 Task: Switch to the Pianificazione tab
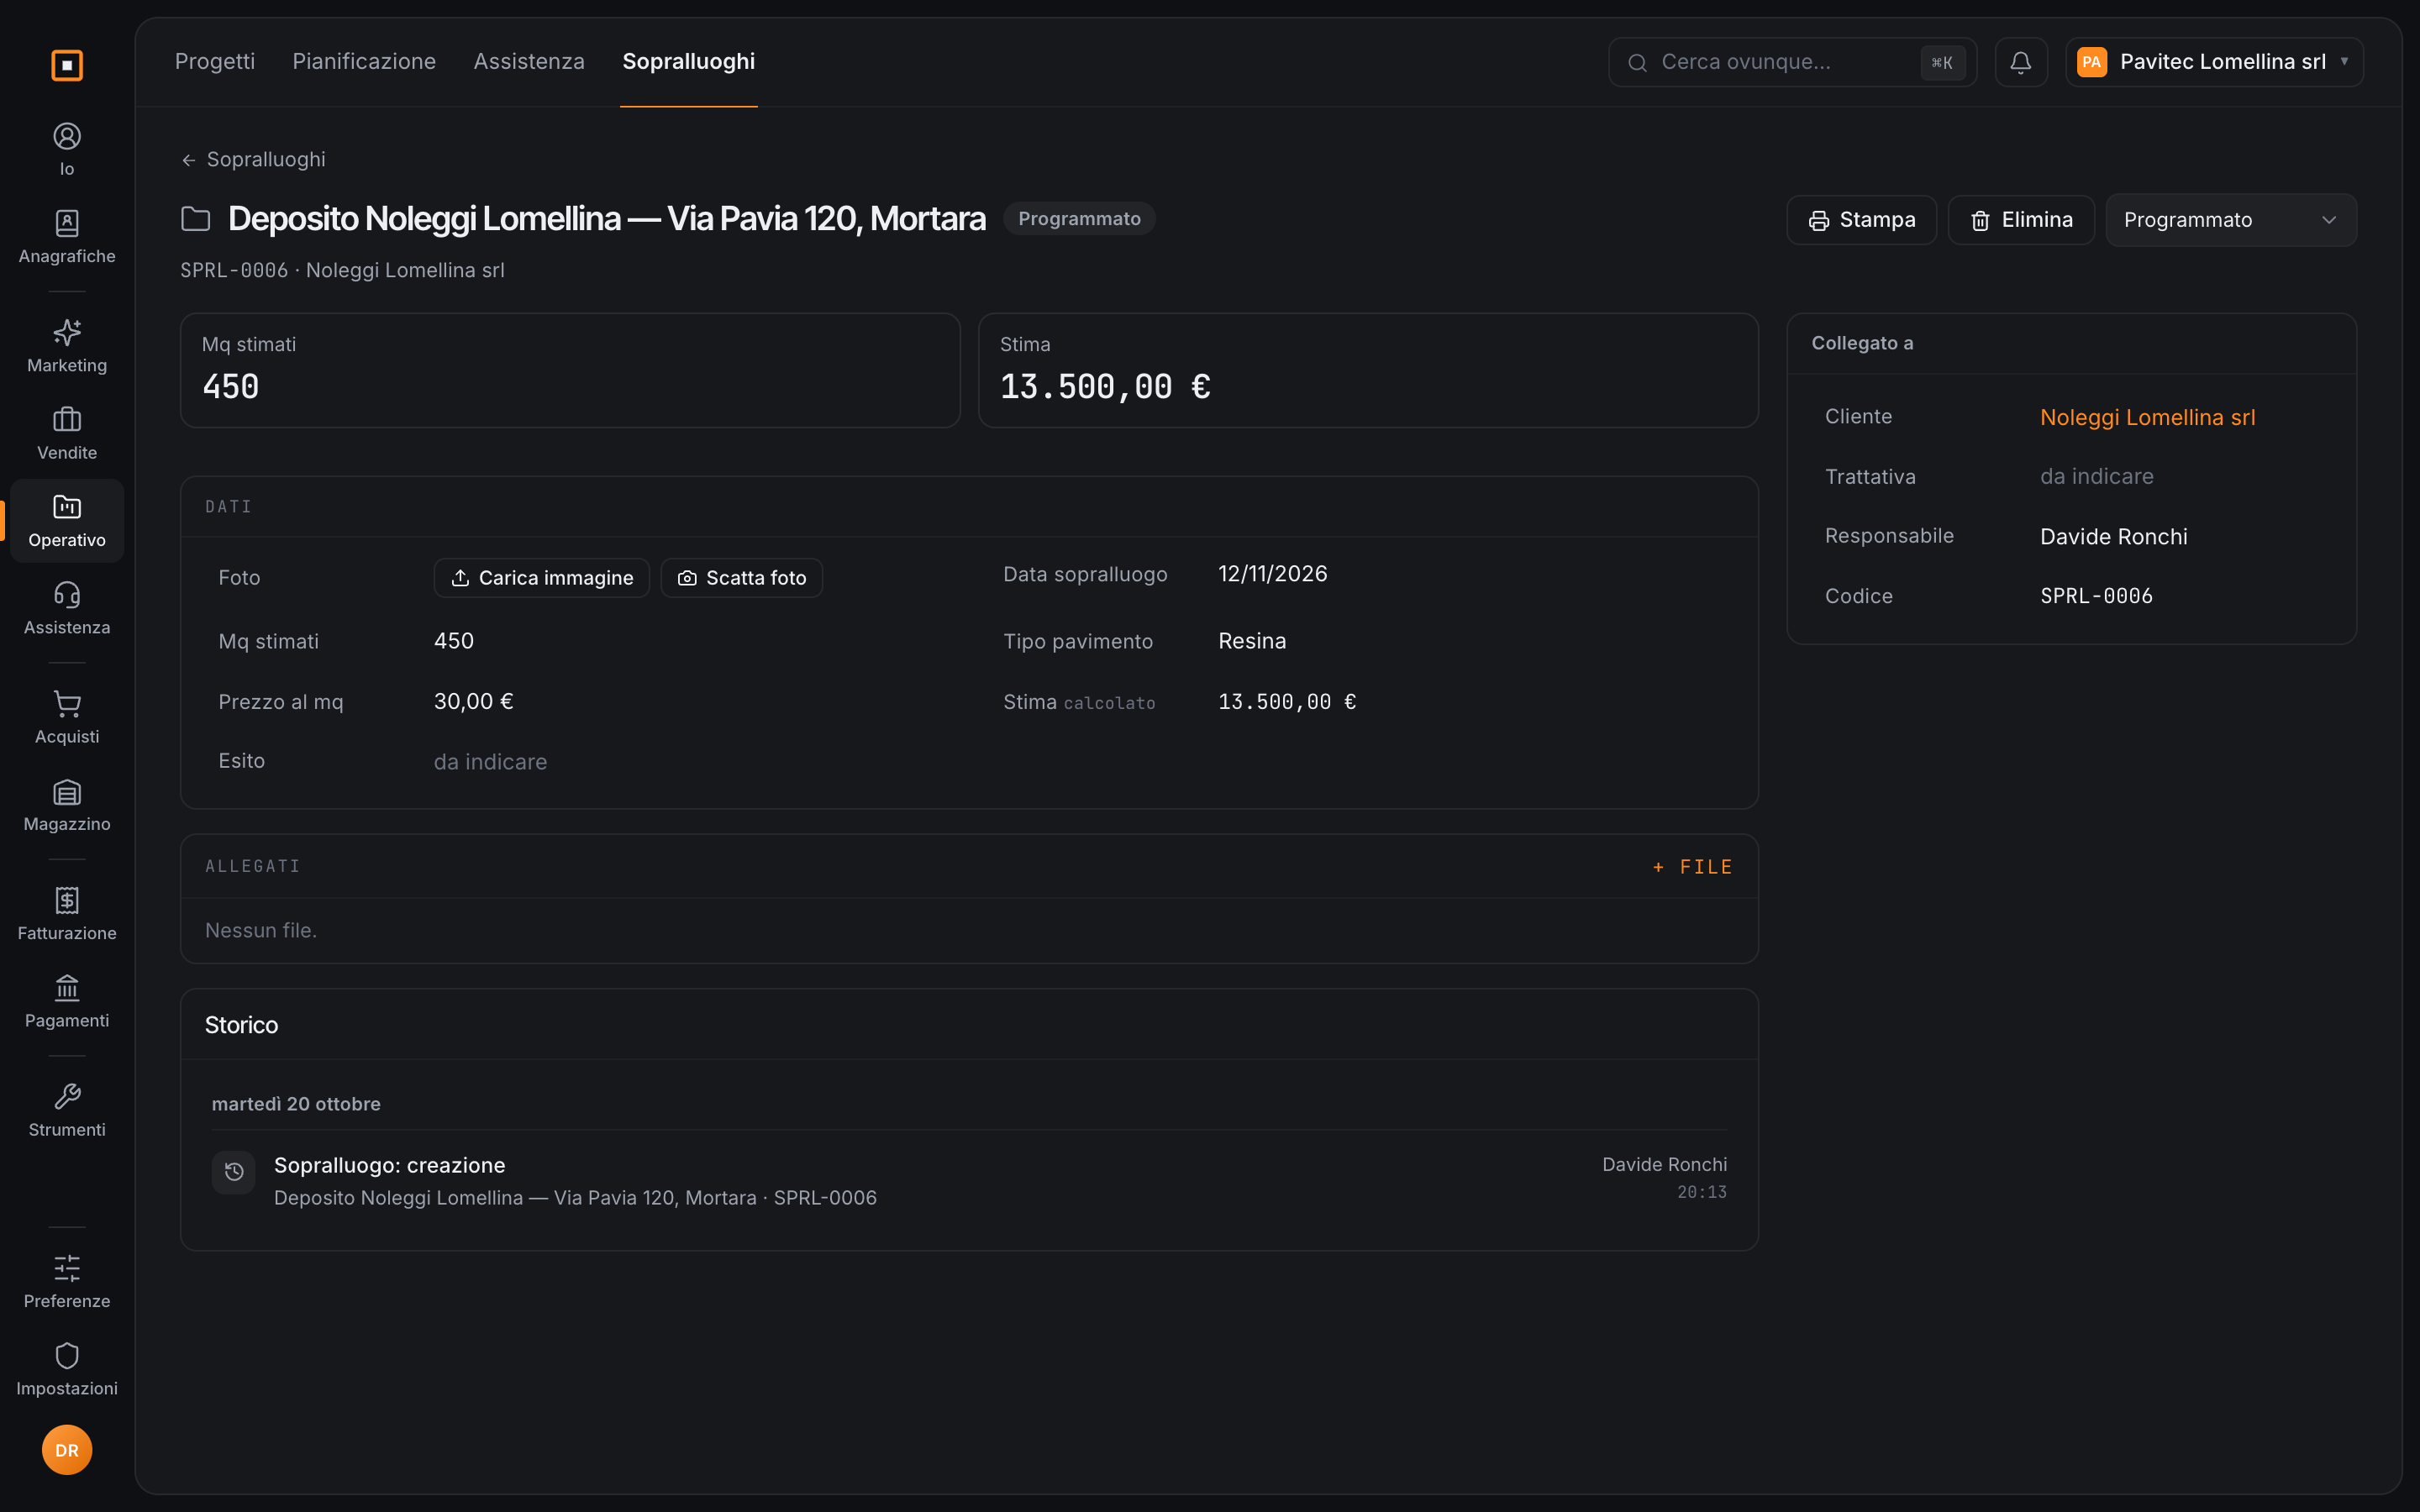[364, 62]
